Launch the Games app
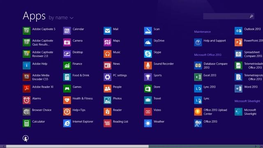The image size is (263, 148). click(x=72, y=89)
